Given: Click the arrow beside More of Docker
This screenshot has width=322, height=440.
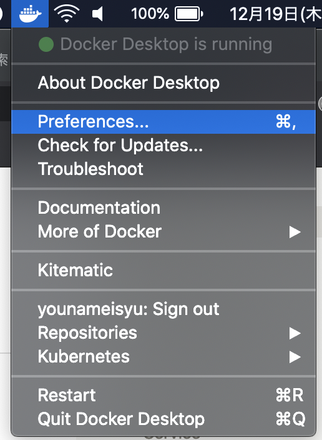Looking at the screenshot, I should (x=295, y=232).
